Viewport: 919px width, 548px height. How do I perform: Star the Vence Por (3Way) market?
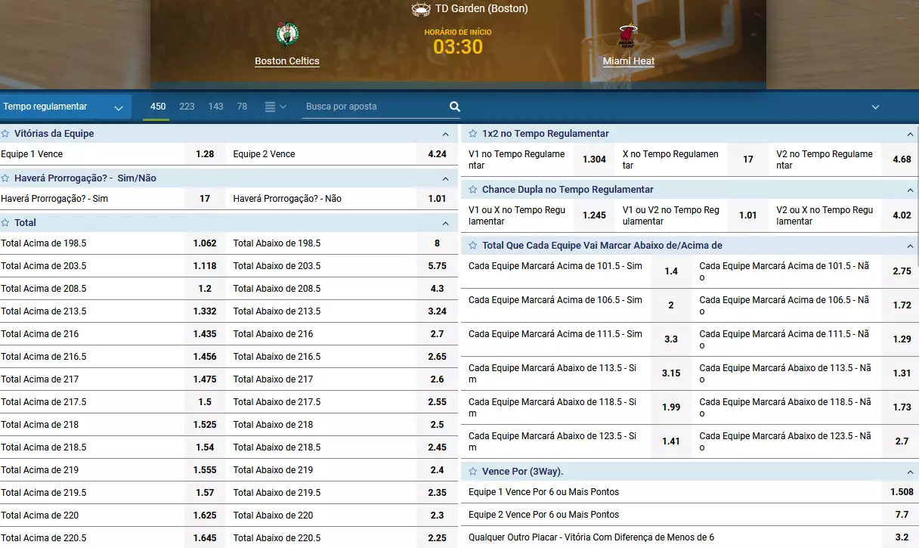tap(473, 472)
